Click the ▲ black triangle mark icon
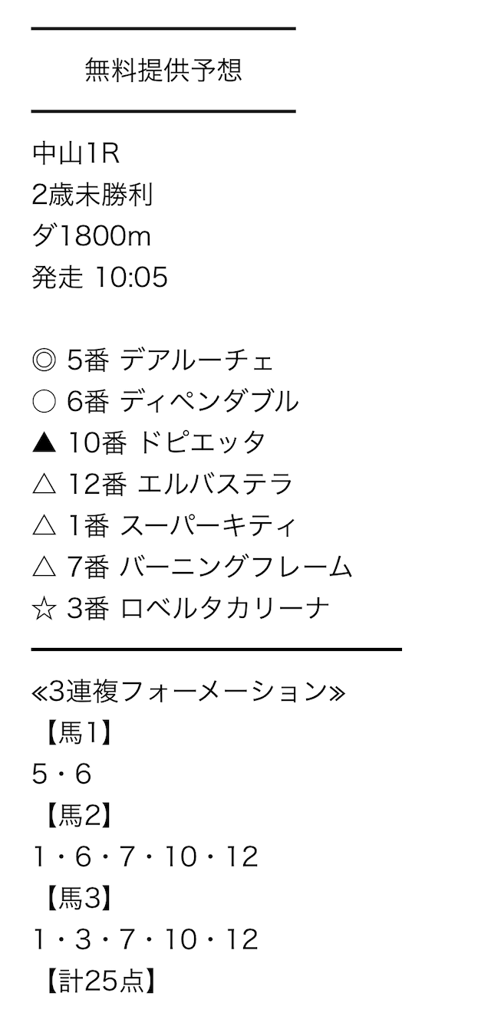Viewport: 491px width, 1016px height. pyautogui.click(x=45, y=443)
